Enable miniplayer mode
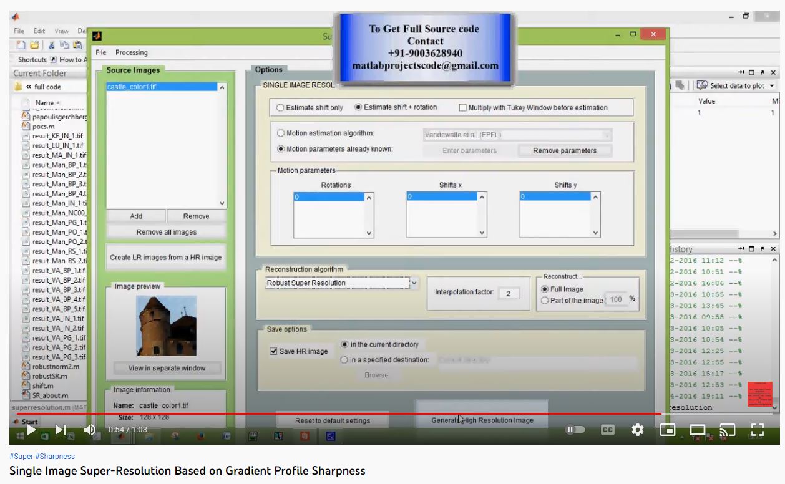The height and width of the screenshot is (484, 785). [x=668, y=430]
